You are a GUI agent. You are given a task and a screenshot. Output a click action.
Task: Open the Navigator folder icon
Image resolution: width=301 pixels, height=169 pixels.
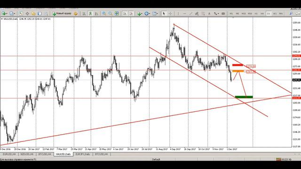pyautogui.click(x=33, y=14)
